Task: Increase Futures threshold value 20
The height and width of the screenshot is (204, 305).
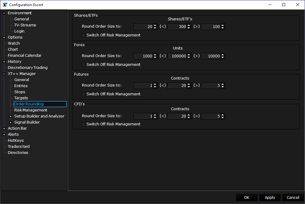Action: (189, 84)
